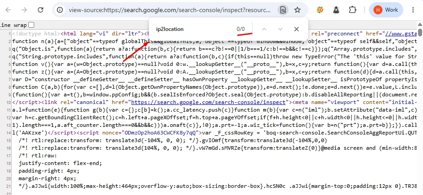Image resolution: width=423 pixels, height=195 pixels.
Task: Open the search-in-page lens icon
Action: [283, 10]
